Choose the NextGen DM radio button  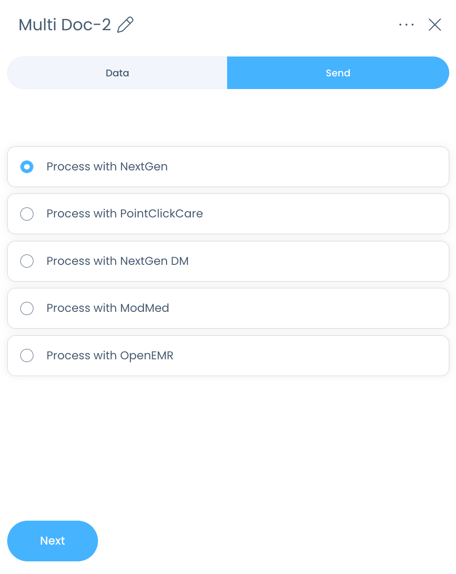coord(27,261)
